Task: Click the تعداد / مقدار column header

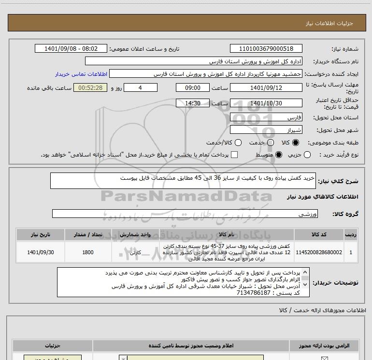Action: [x=88, y=234]
